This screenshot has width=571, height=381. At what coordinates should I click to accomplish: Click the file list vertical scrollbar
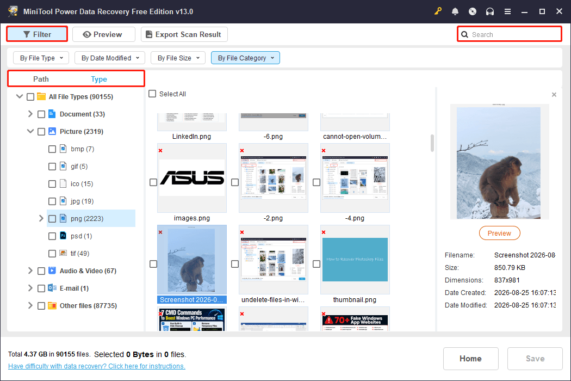432,143
